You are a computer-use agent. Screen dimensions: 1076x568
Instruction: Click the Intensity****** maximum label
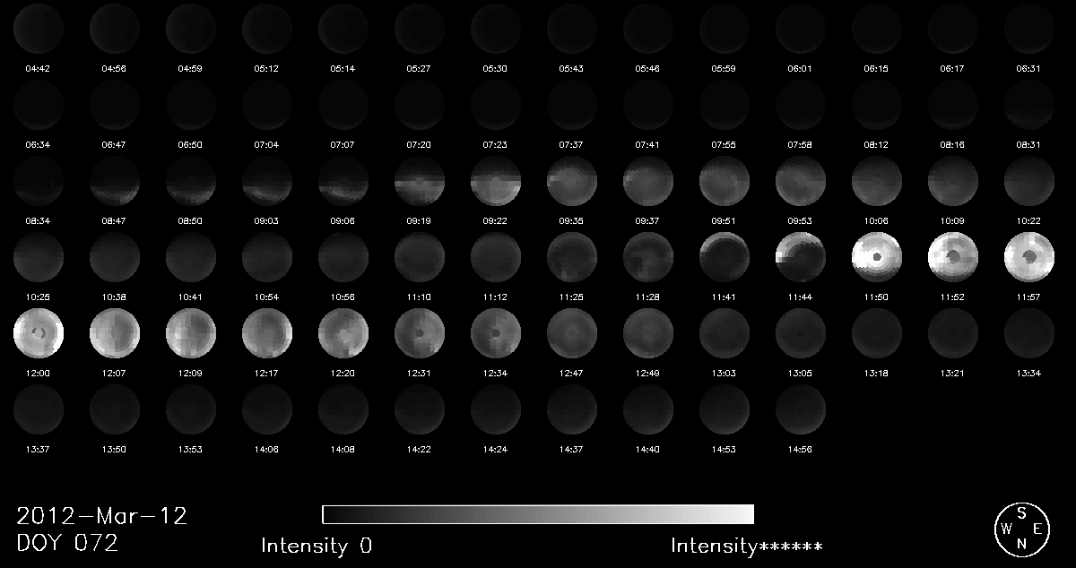click(746, 546)
